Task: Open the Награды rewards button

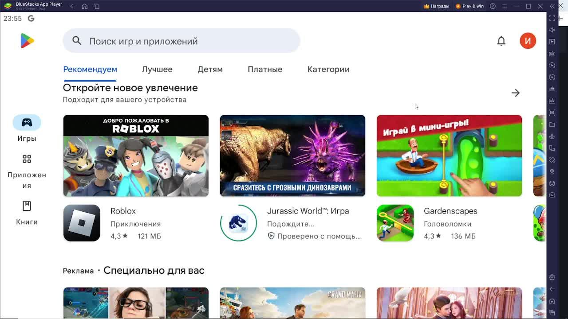Action: (437, 6)
